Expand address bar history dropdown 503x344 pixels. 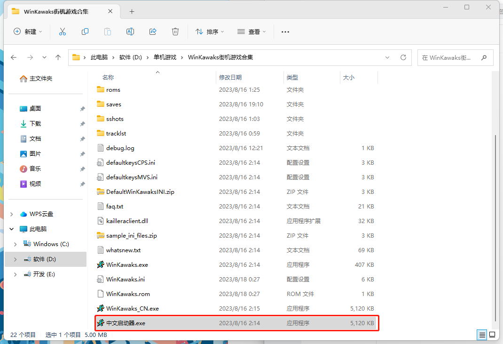[x=387, y=57]
